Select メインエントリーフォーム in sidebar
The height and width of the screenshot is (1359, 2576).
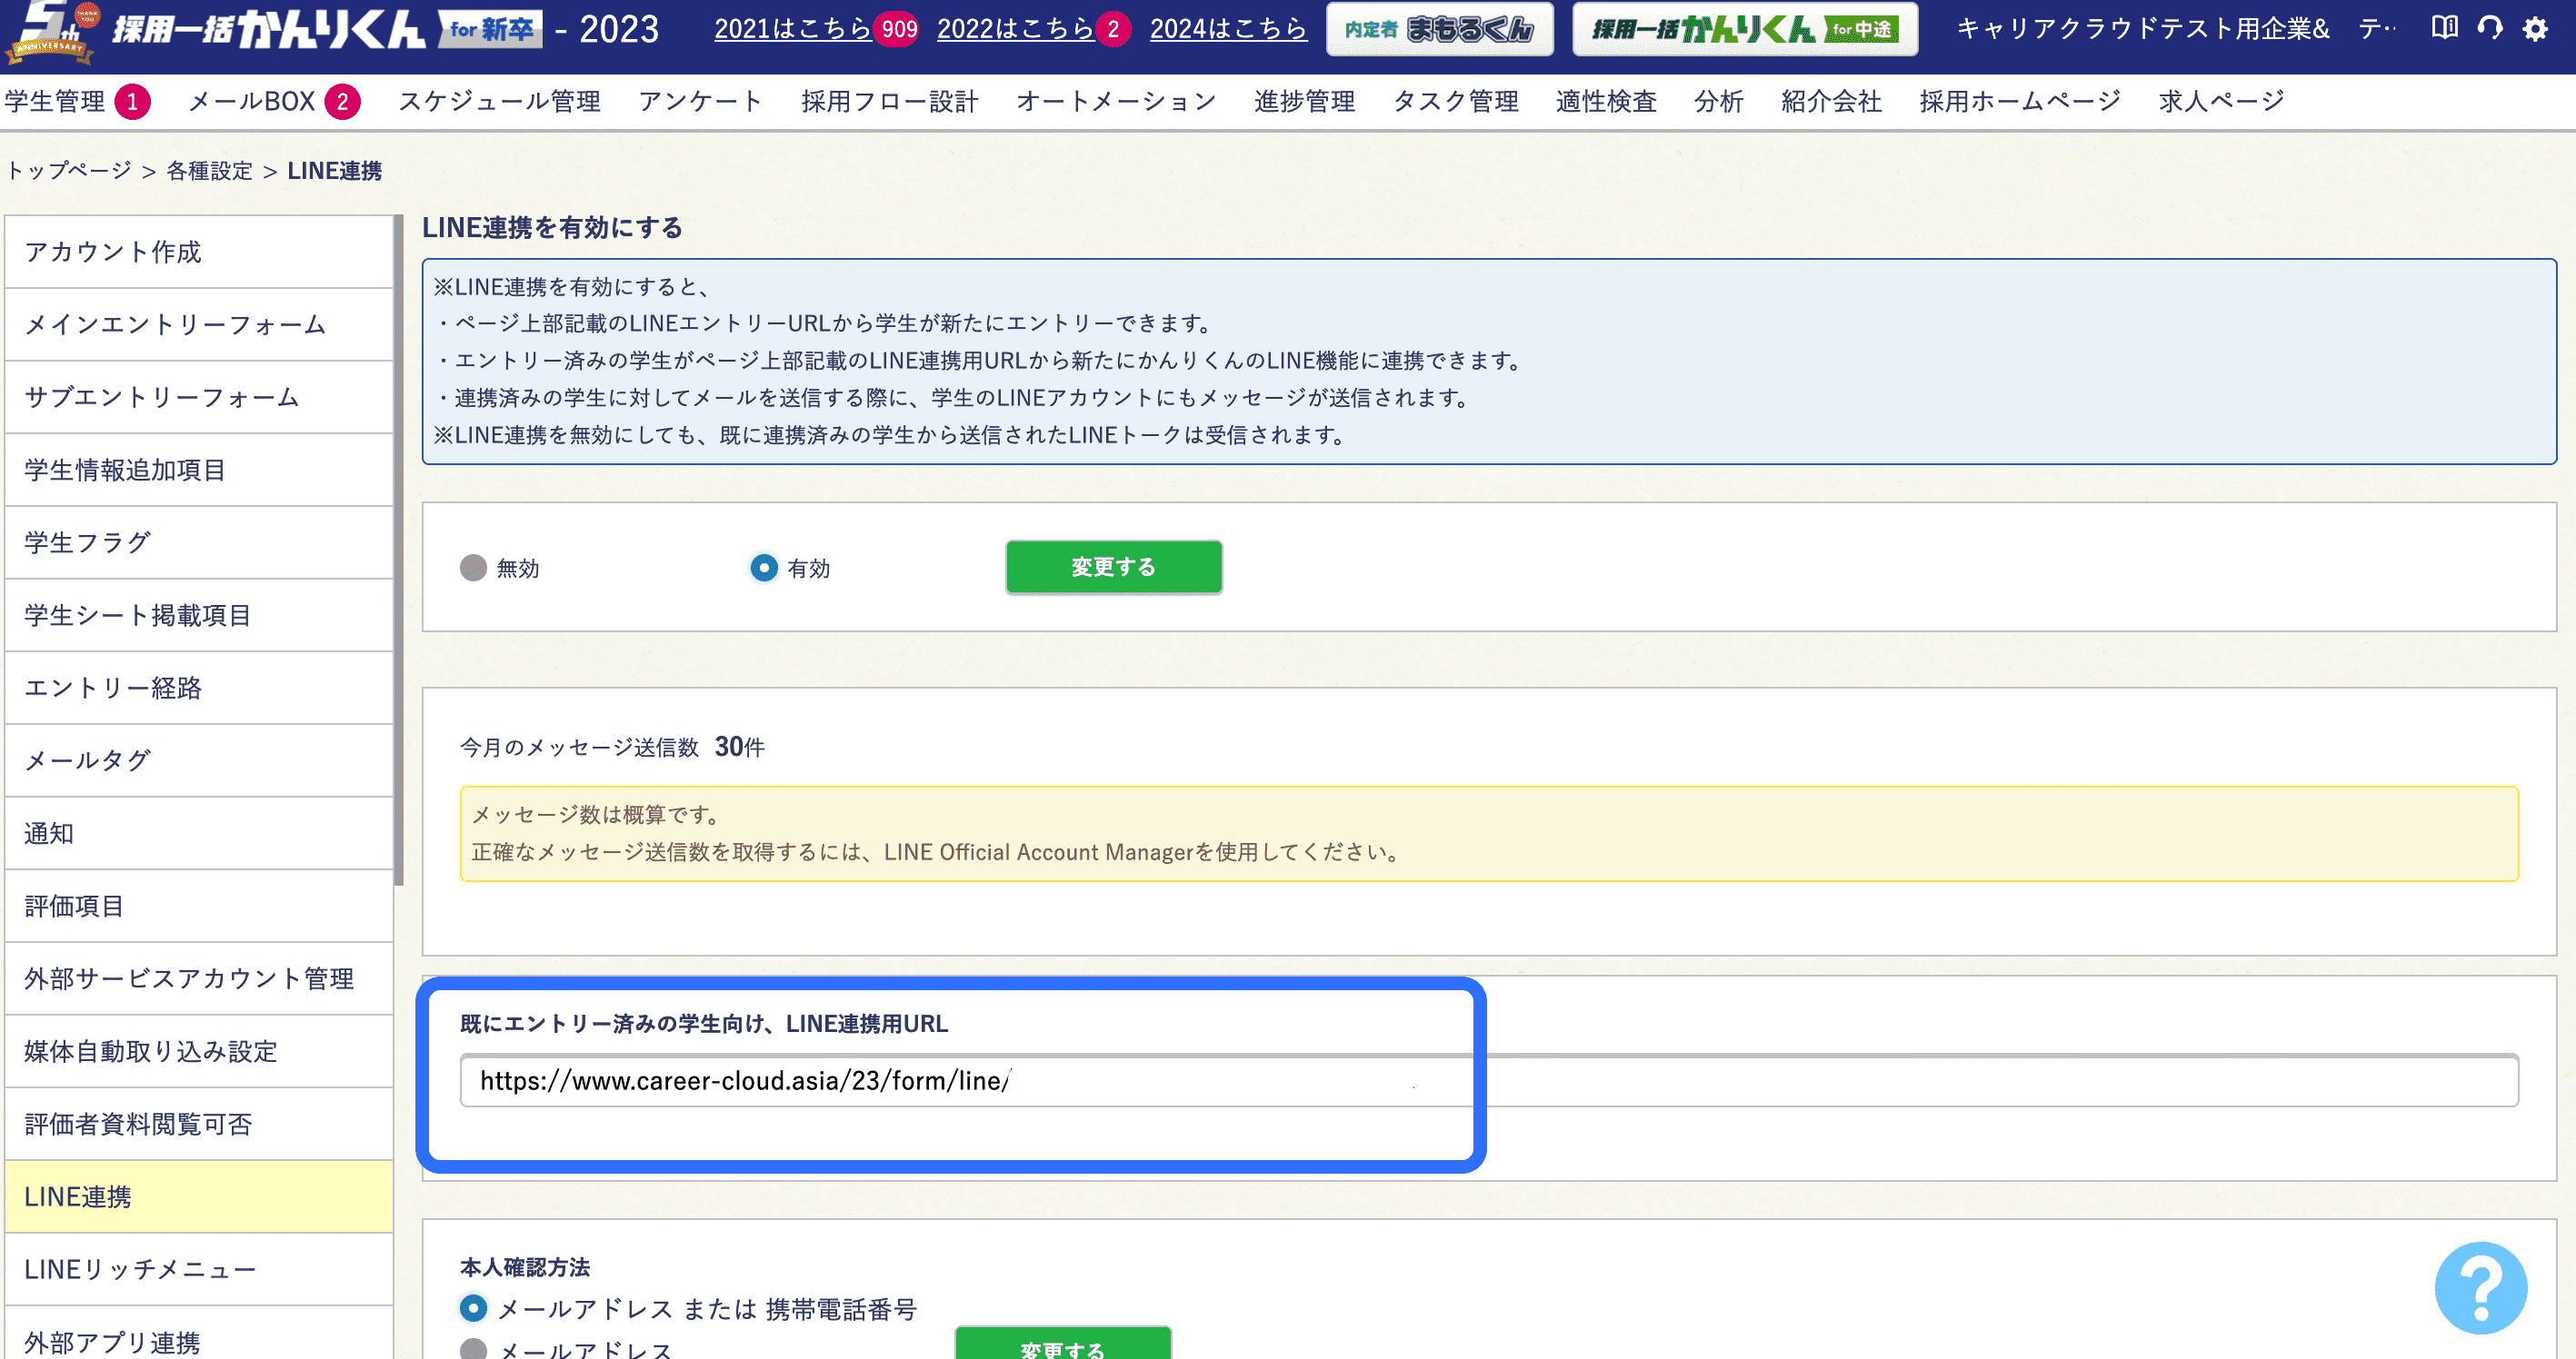pos(199,325)
